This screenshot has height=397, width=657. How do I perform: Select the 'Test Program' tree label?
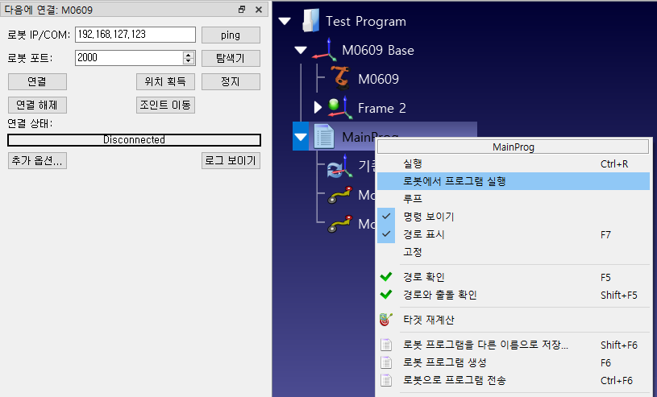click(x=366, y=22)
